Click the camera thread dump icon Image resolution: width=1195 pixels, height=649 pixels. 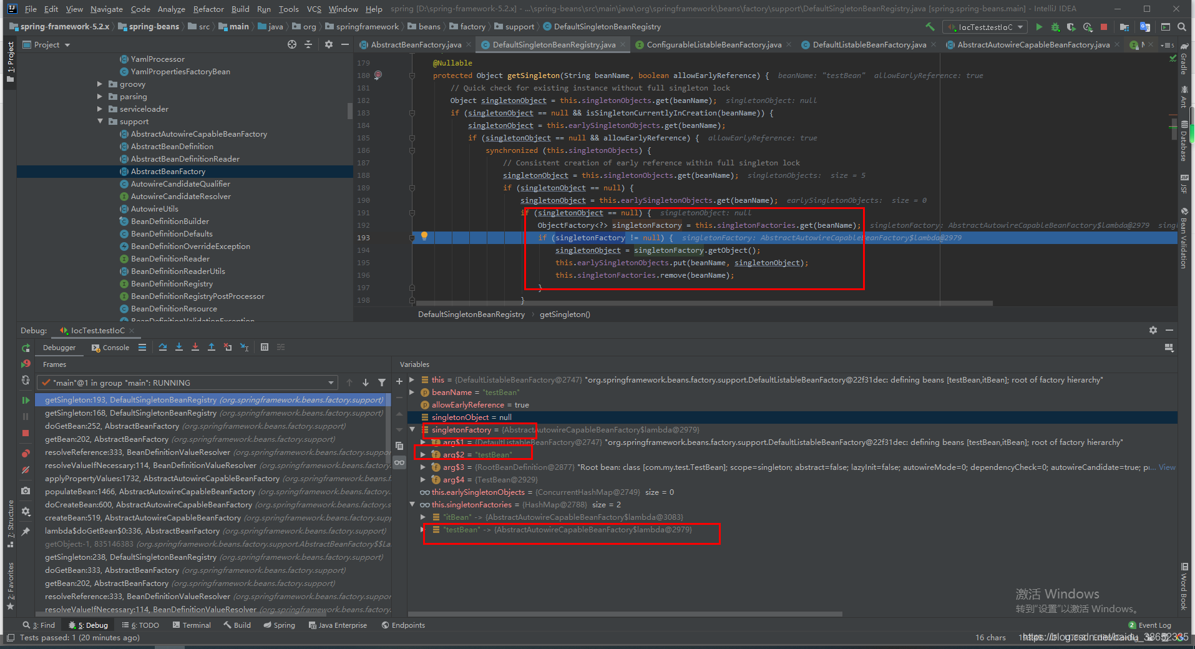click(x=26, y=490)
